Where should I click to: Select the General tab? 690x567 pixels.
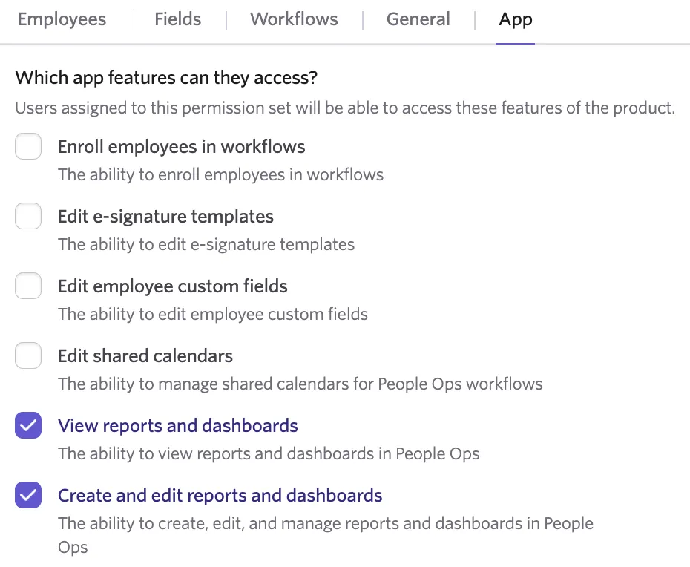(x=418, y=19)
